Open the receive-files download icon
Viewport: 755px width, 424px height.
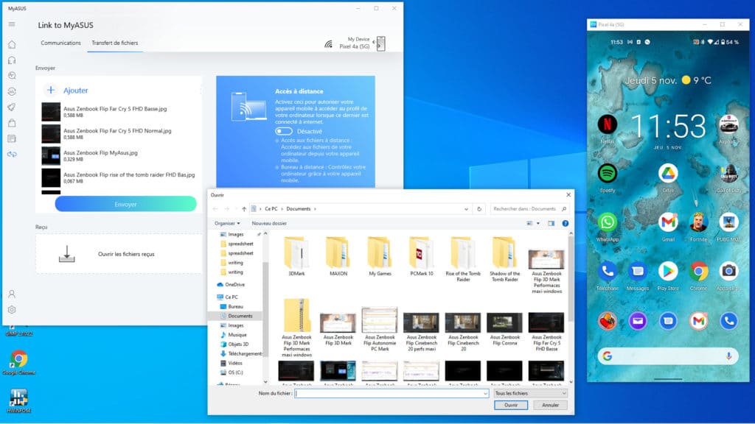pyautogui.click(x=67, y=254)
